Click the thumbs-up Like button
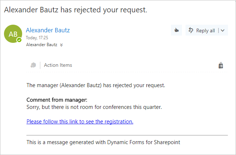Screen dimensions: 236x155 (x=176, y=30)
